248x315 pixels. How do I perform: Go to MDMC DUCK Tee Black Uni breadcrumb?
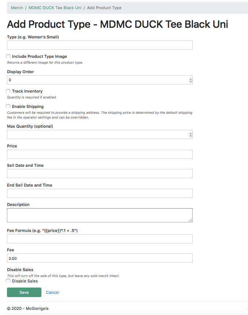coord(55,8)
